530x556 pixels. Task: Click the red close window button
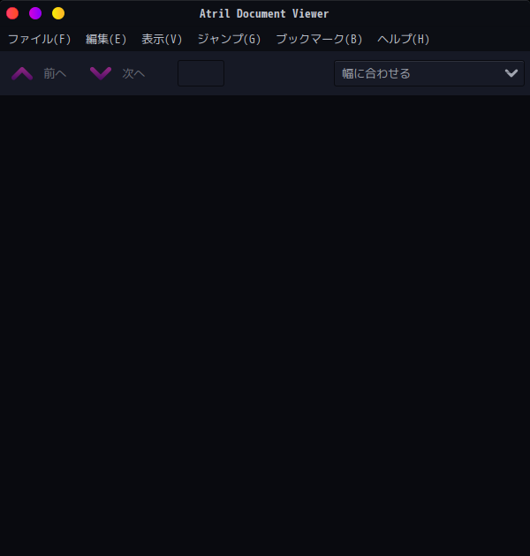pyautogui.click(x=12, y=13)
